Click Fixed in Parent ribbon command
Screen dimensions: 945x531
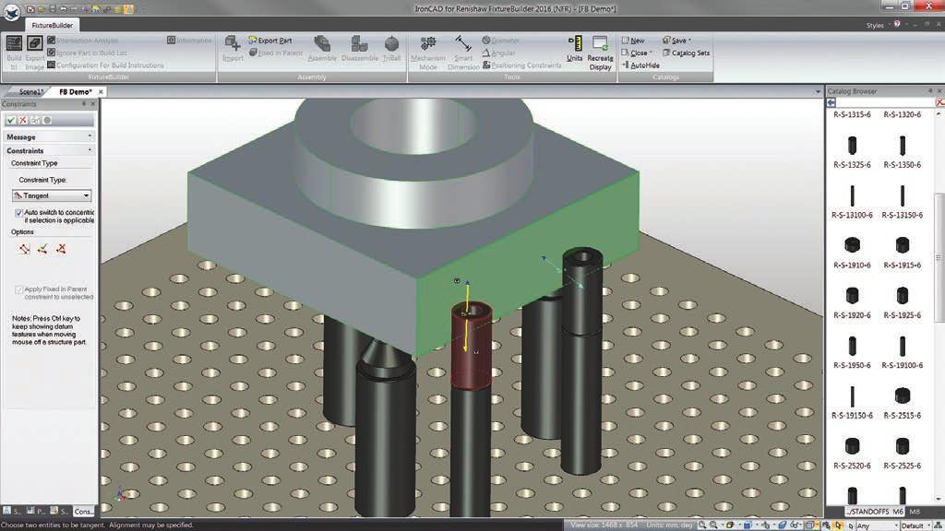(275, 53)
